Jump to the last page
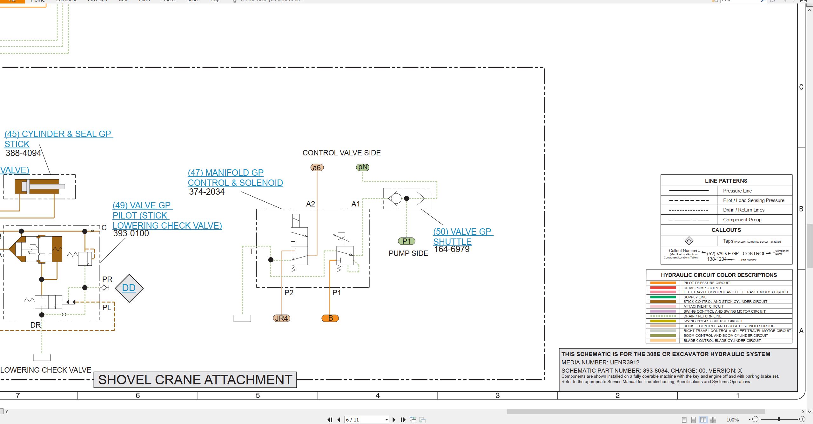The width and height of the screenshot is (813, 424). 403,420
